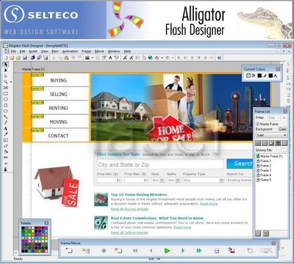Open the Window menu
This screenshot has width=294, height=264.
click(114, 52)
